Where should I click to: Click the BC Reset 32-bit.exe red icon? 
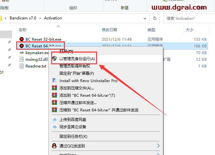(x=22, y=39)
